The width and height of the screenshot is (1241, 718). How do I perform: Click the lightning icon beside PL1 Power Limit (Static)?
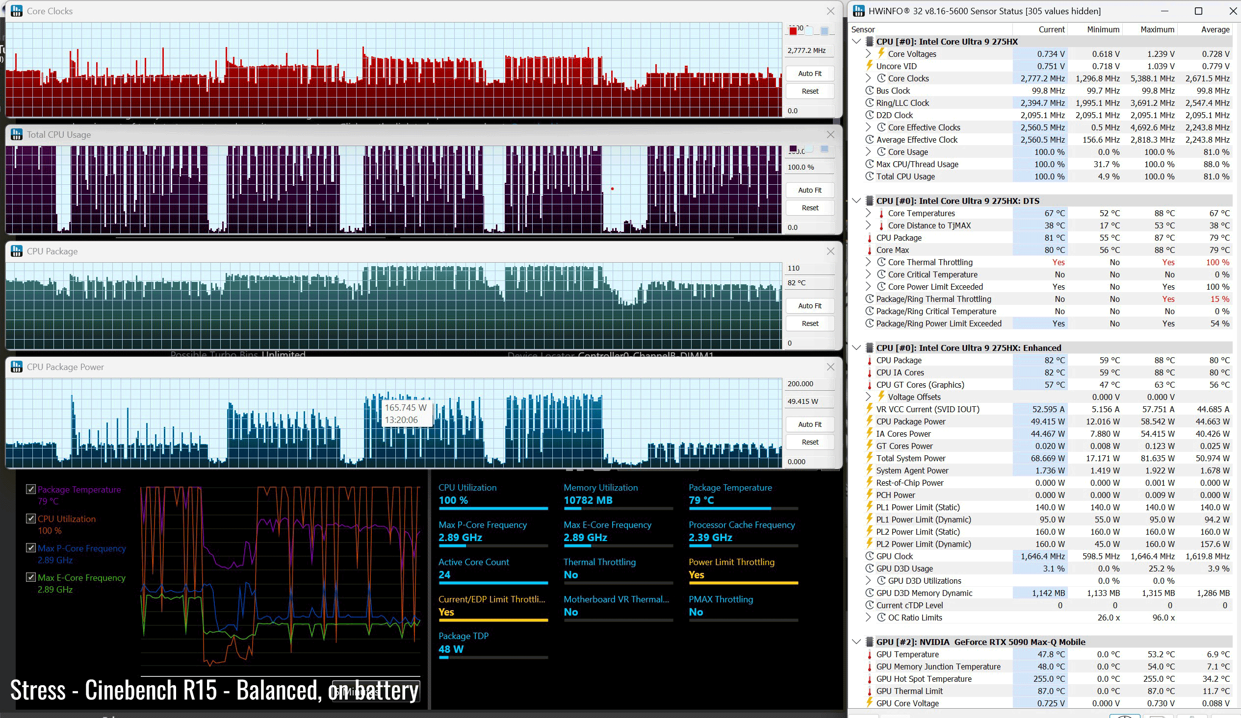tap(870, 507)
